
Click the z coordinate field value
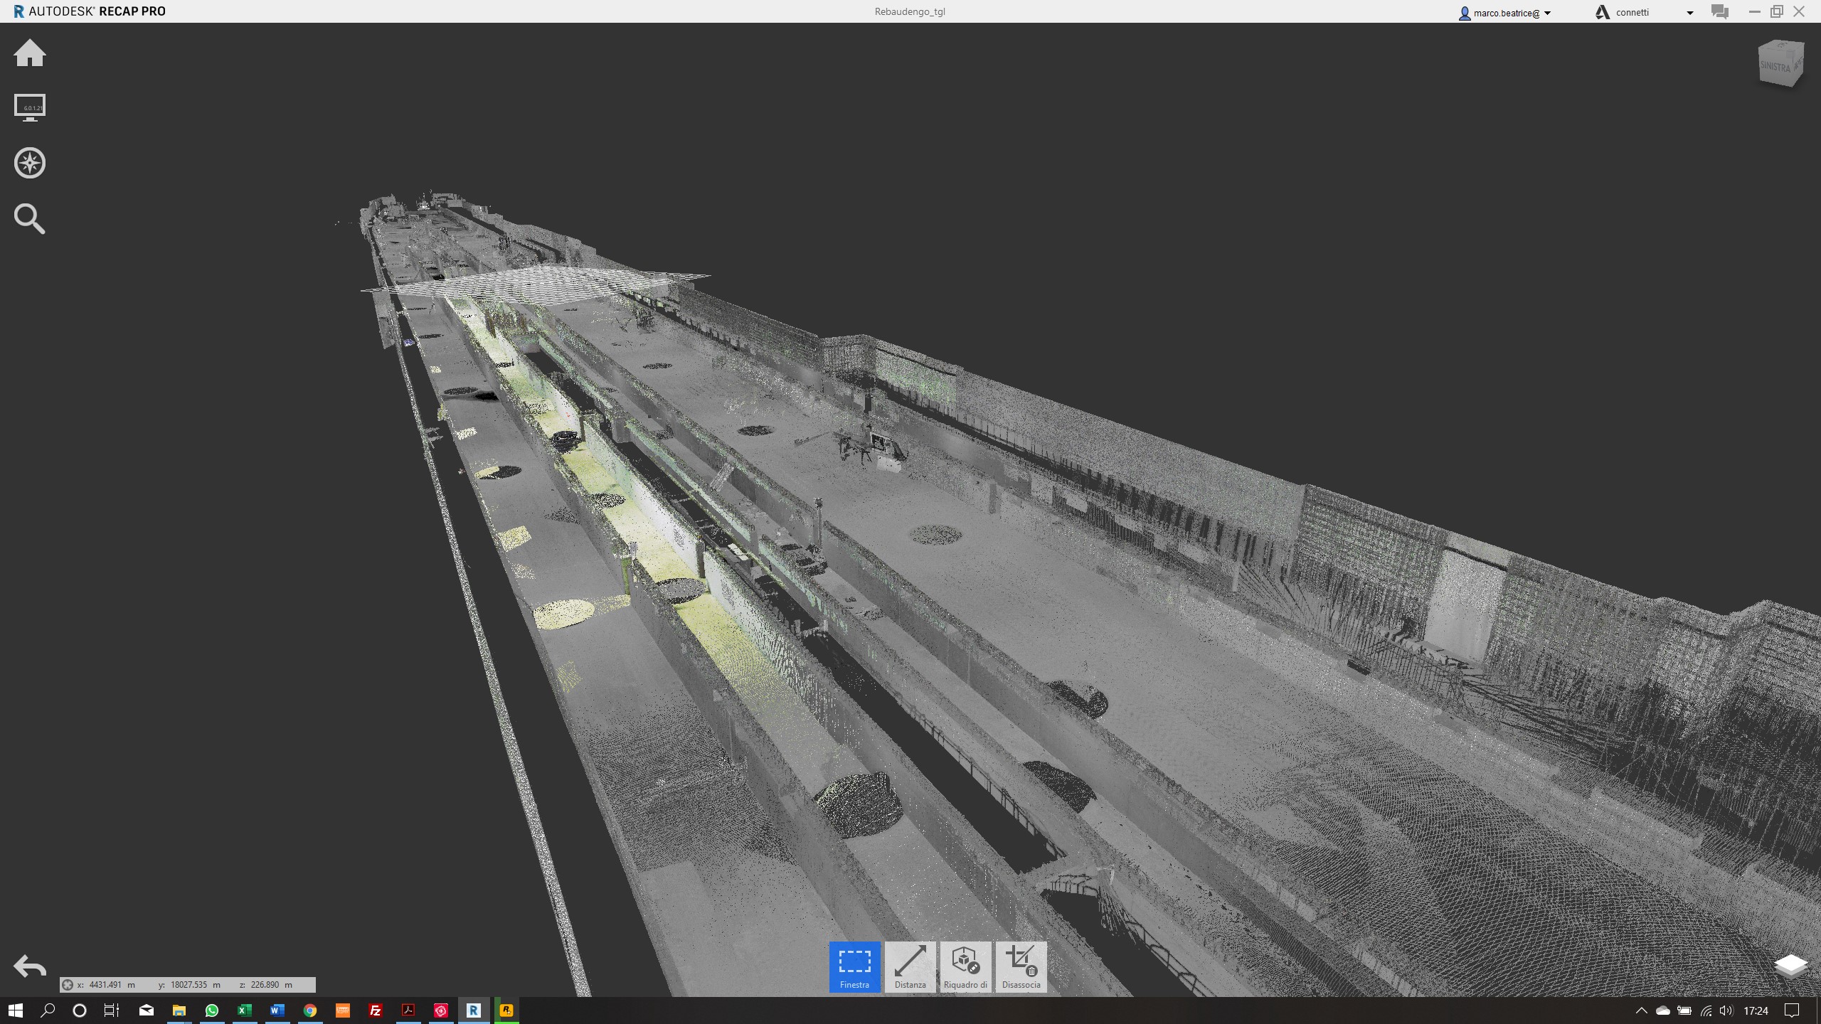(x=265, y=985)
